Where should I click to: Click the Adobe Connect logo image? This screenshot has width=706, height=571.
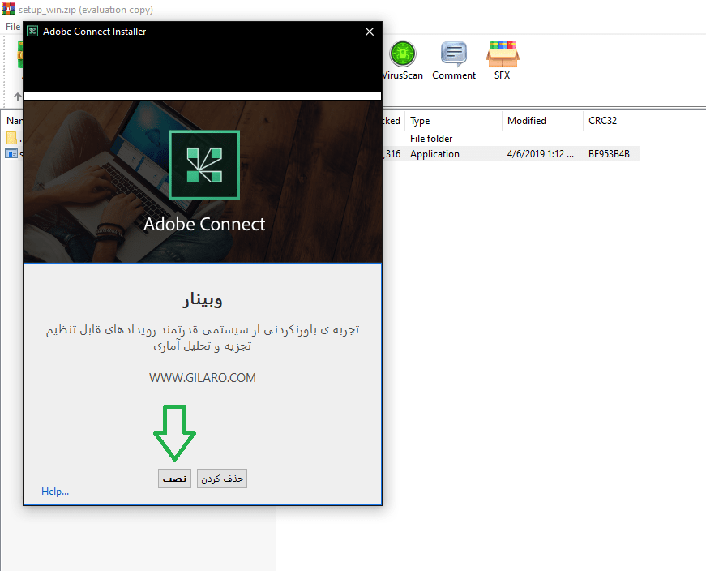coord(204,165)
